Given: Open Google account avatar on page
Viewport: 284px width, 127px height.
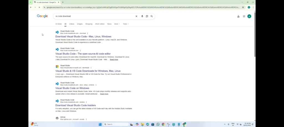Looking at the screenshot, I should pyautogui.click(x=249, y=16).
